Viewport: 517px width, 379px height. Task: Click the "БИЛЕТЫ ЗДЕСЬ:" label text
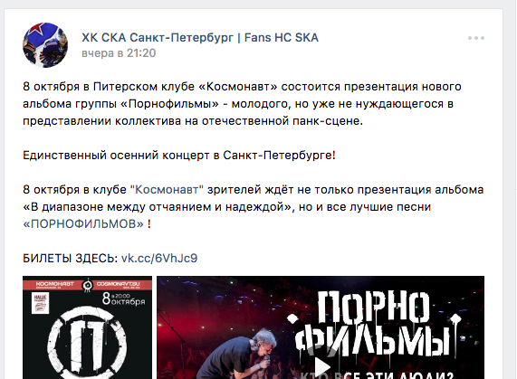tap(71, 258)
